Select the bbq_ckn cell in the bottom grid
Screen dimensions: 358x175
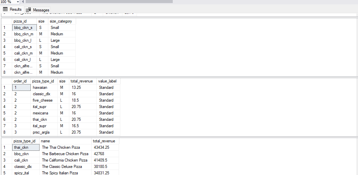pyautogui.click(x=26, y=154)
